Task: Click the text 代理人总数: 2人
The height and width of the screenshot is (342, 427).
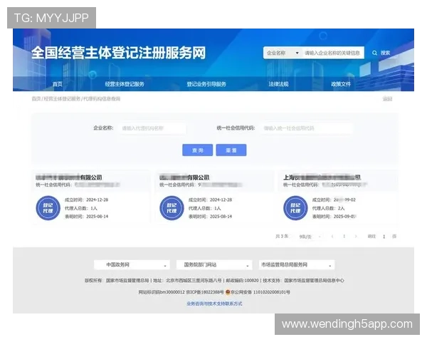Action: tap(328, 208)
